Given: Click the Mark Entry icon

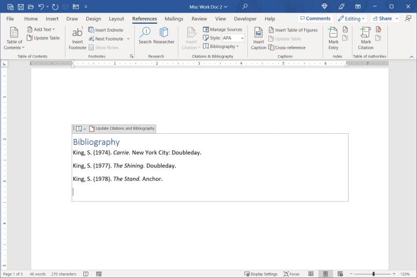Looking at the screenshot, I should point(334,36).
